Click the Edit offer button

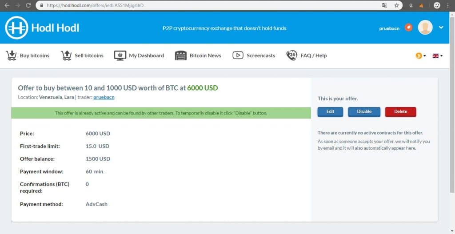[330, 111]
